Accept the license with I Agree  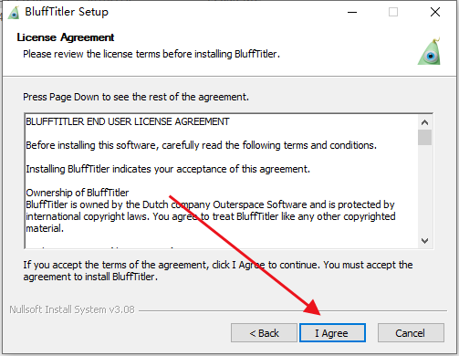coord(332,333)
